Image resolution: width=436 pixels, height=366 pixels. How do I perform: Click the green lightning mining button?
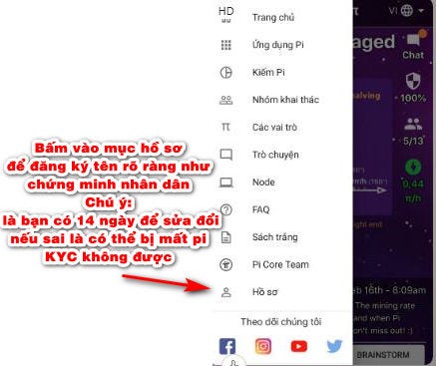click(x=413, y=168)
